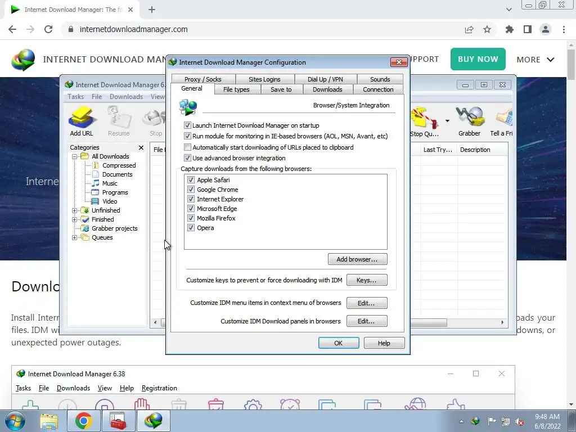Open the Windows Start orb
This screenshot has height=432, width=576.
coord(15,421)
